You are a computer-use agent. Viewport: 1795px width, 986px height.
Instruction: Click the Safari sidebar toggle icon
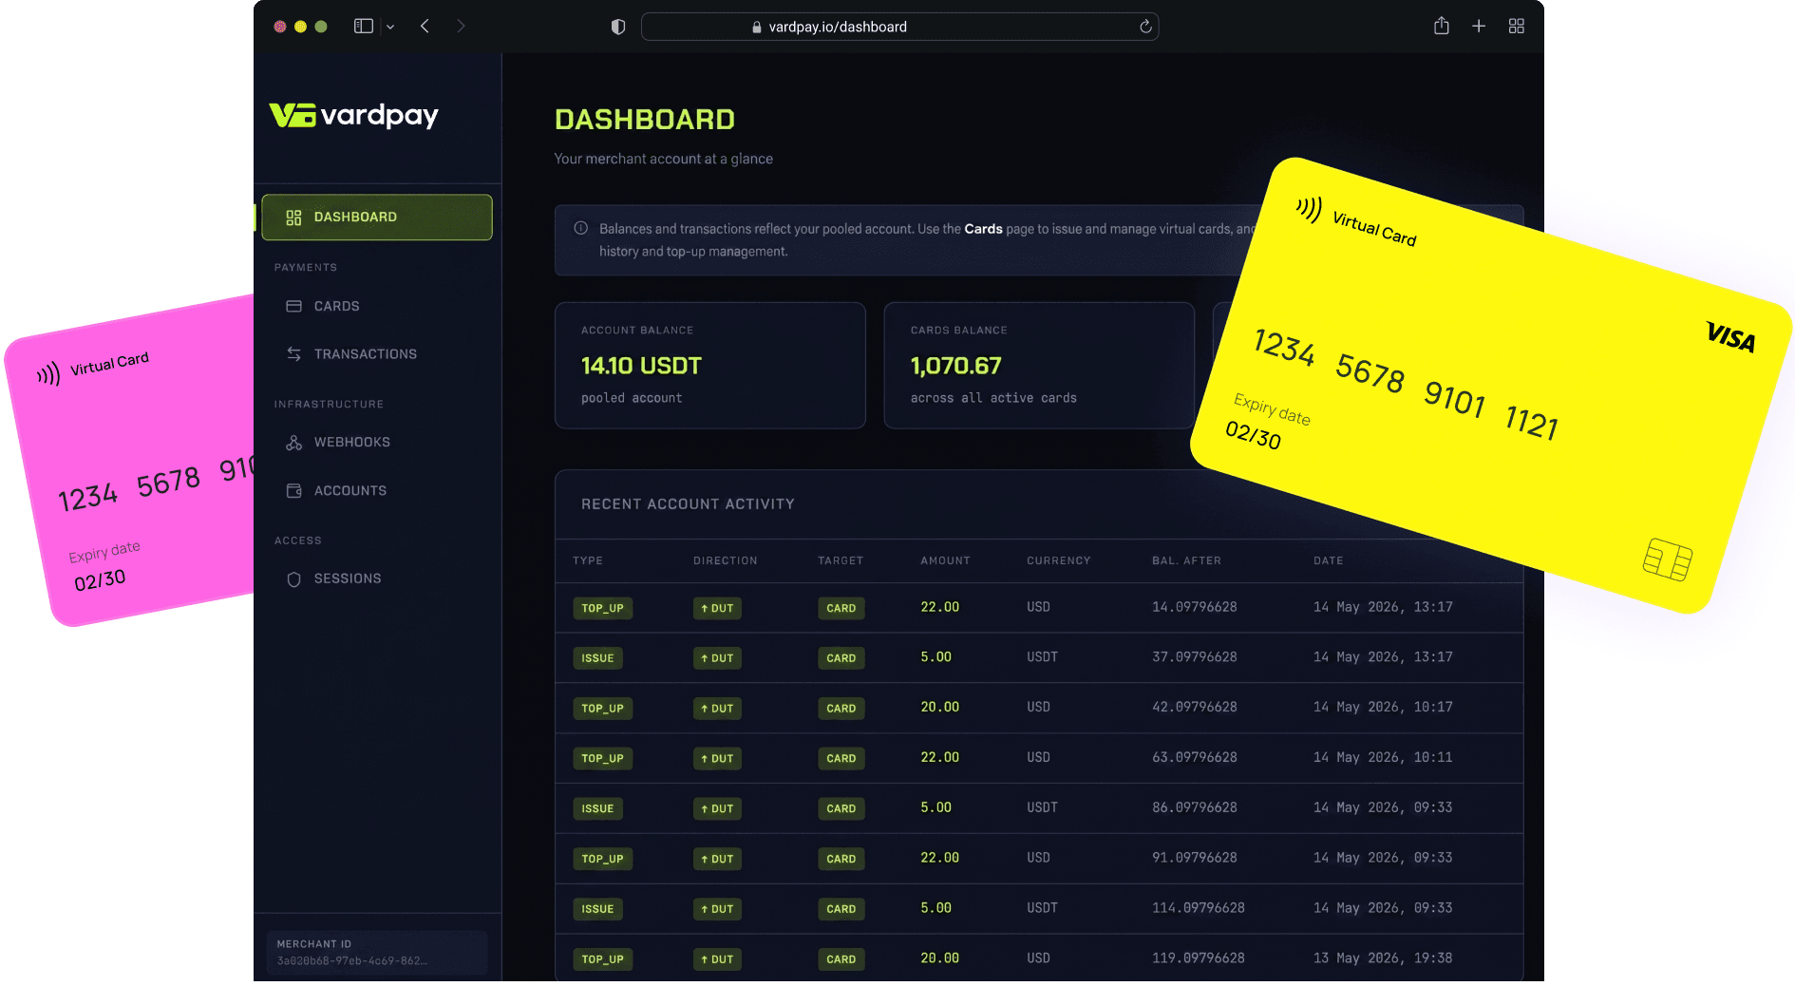point(364,27)
